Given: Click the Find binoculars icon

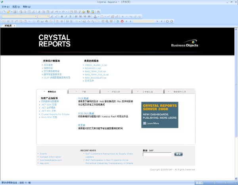Looking at the screenshot, I should (x=98, y=12).
